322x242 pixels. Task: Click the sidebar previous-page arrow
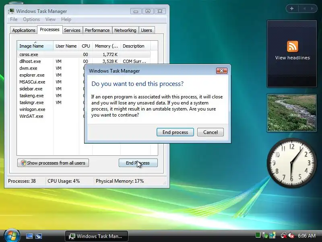click(304, 8)
